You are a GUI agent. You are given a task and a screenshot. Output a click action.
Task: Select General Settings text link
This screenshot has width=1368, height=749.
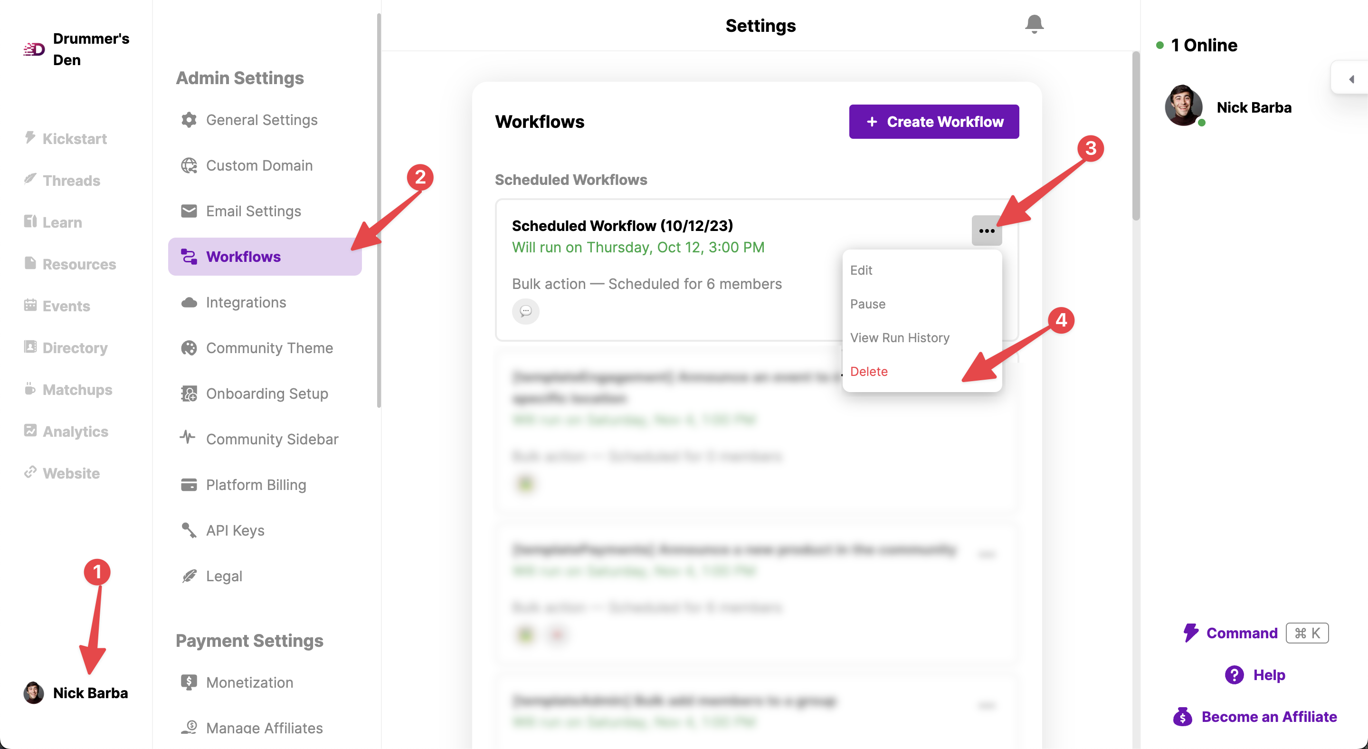pyautogui.click(x=262, y=120)
